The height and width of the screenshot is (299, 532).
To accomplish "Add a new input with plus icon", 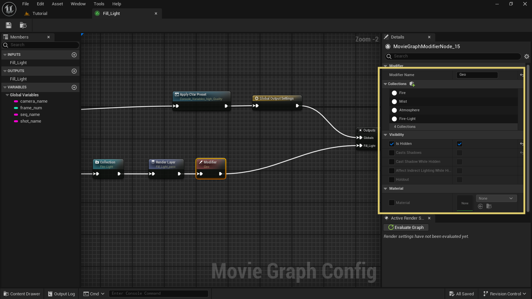I will [x=74, y=55].
